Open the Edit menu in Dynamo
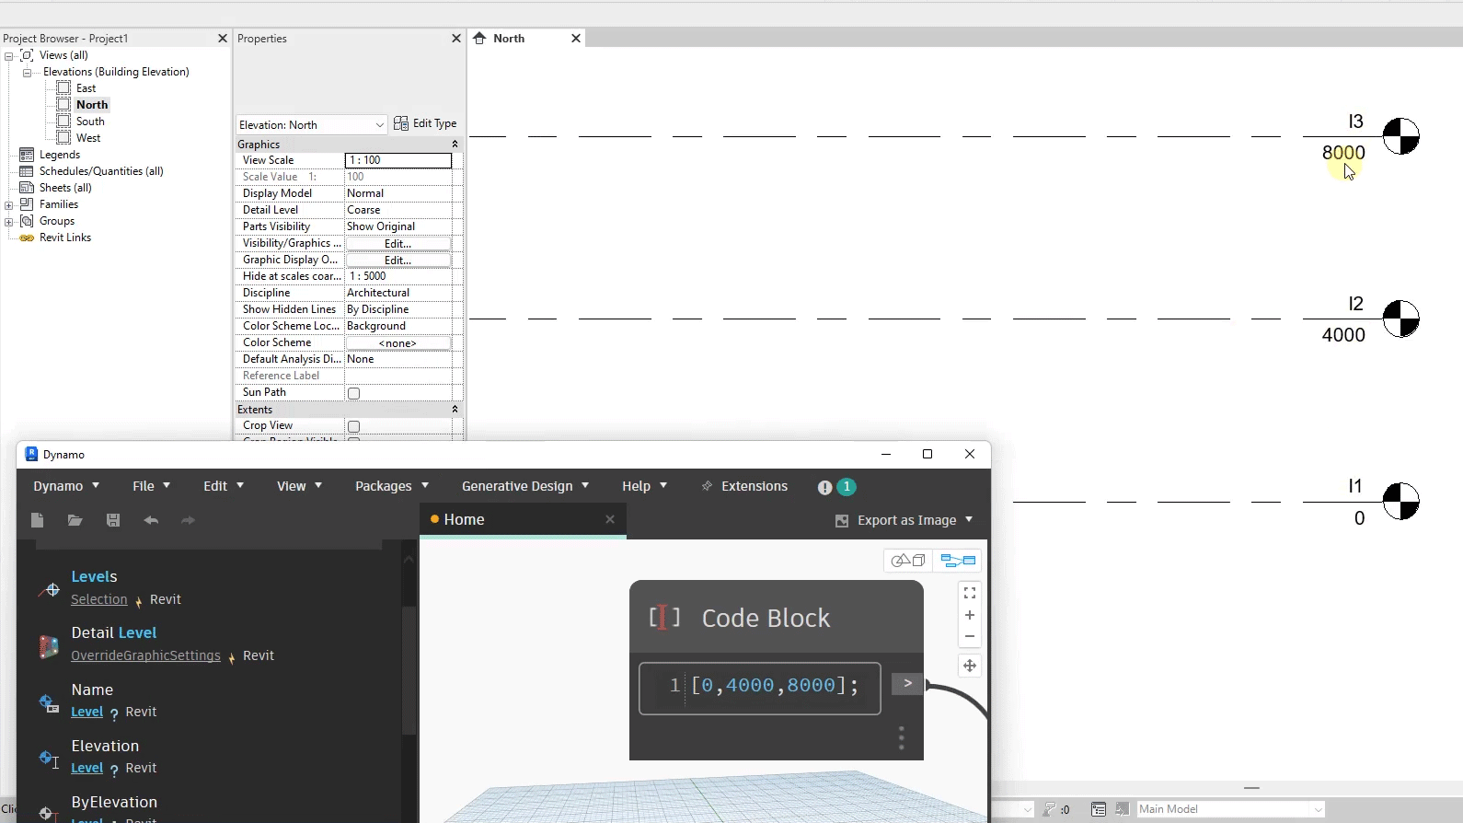Screen dimensions: 1463x823 224,486
